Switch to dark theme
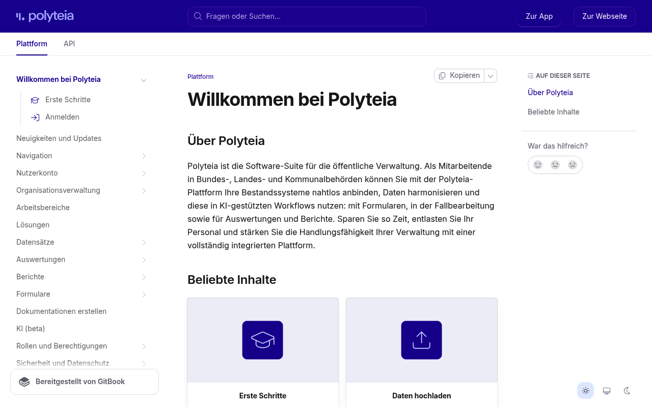 628,391
